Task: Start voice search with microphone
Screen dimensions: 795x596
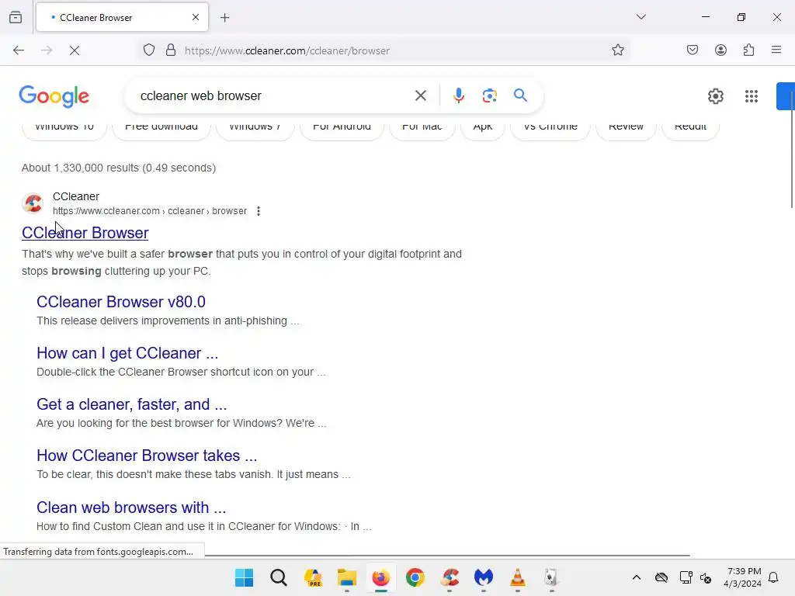Action: 458,95
